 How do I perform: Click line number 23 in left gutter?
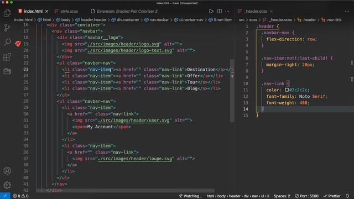(x=26, y=70)
